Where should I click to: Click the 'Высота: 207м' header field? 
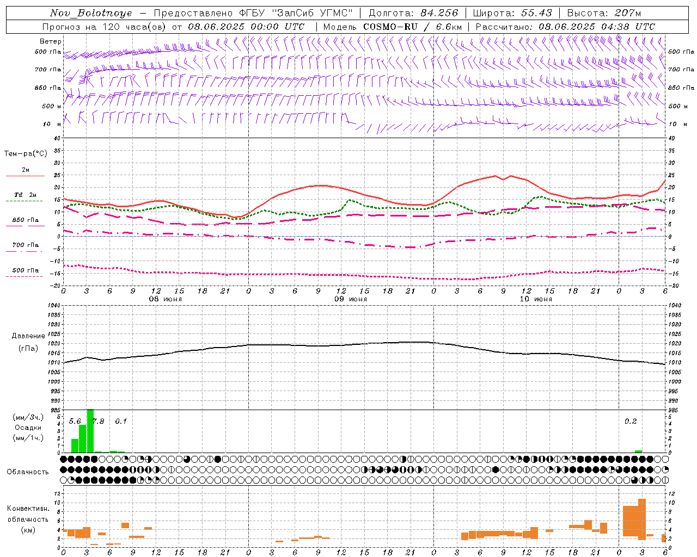click(604, 13)
